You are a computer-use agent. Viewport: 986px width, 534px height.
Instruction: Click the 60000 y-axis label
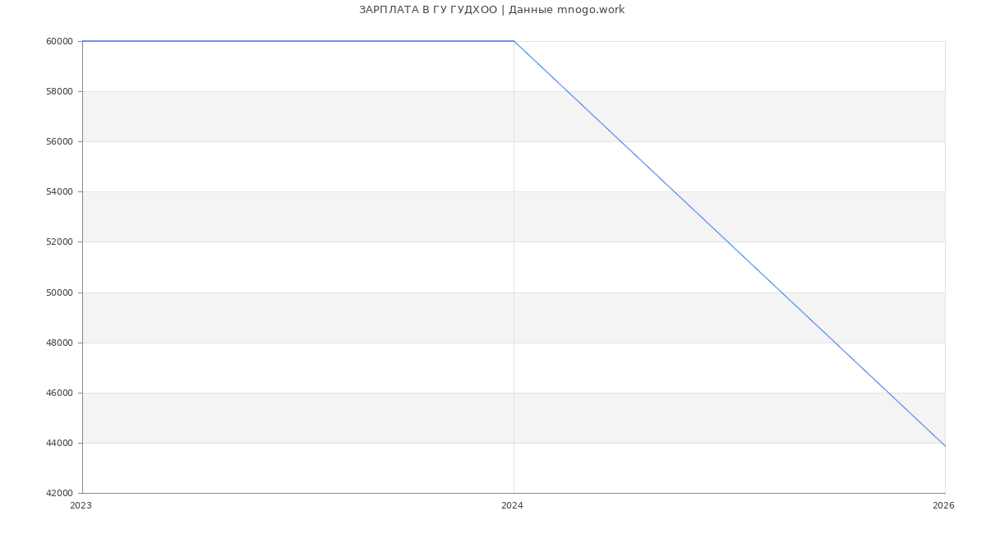[x=59, y=41]
